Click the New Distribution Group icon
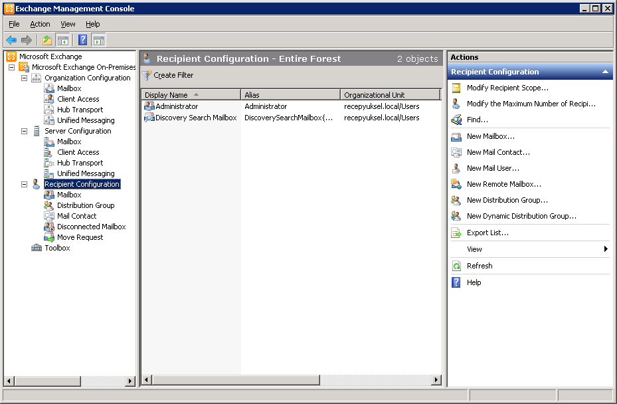 click(456, 200)
